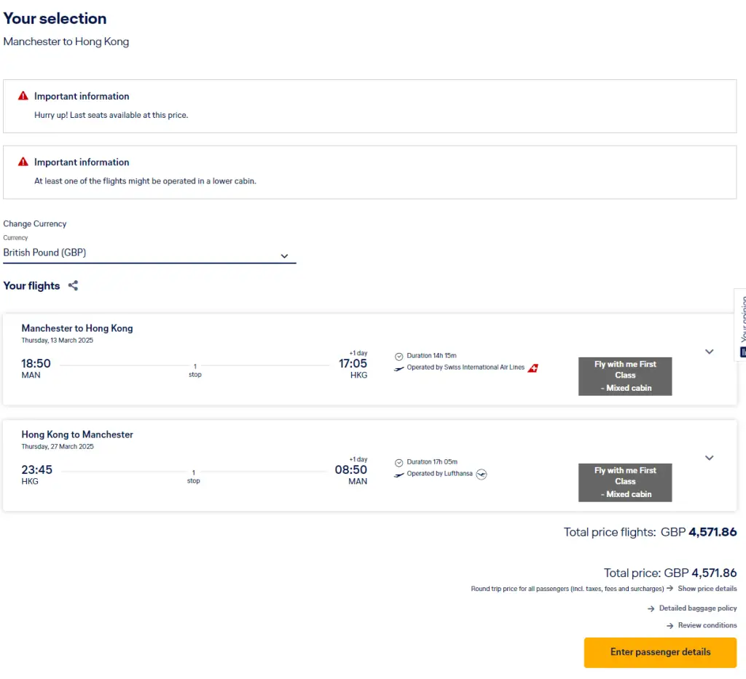Screen dimensions: 746x679
Task: Click the plane icon beside Operated by Swiss
Action: click(398, 368)
